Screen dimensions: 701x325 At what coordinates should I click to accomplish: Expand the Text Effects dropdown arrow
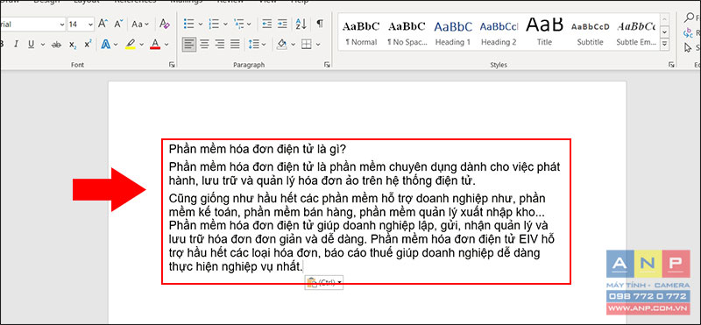click(116, 45)
